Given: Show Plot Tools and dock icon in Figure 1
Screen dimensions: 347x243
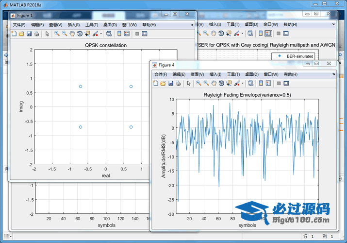Looking at the screenshot, I should pos(145,34).
